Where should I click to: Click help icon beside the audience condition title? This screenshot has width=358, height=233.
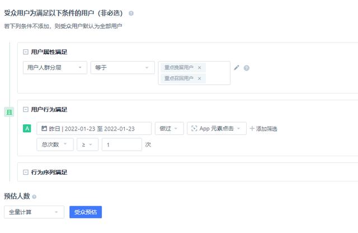131,13
